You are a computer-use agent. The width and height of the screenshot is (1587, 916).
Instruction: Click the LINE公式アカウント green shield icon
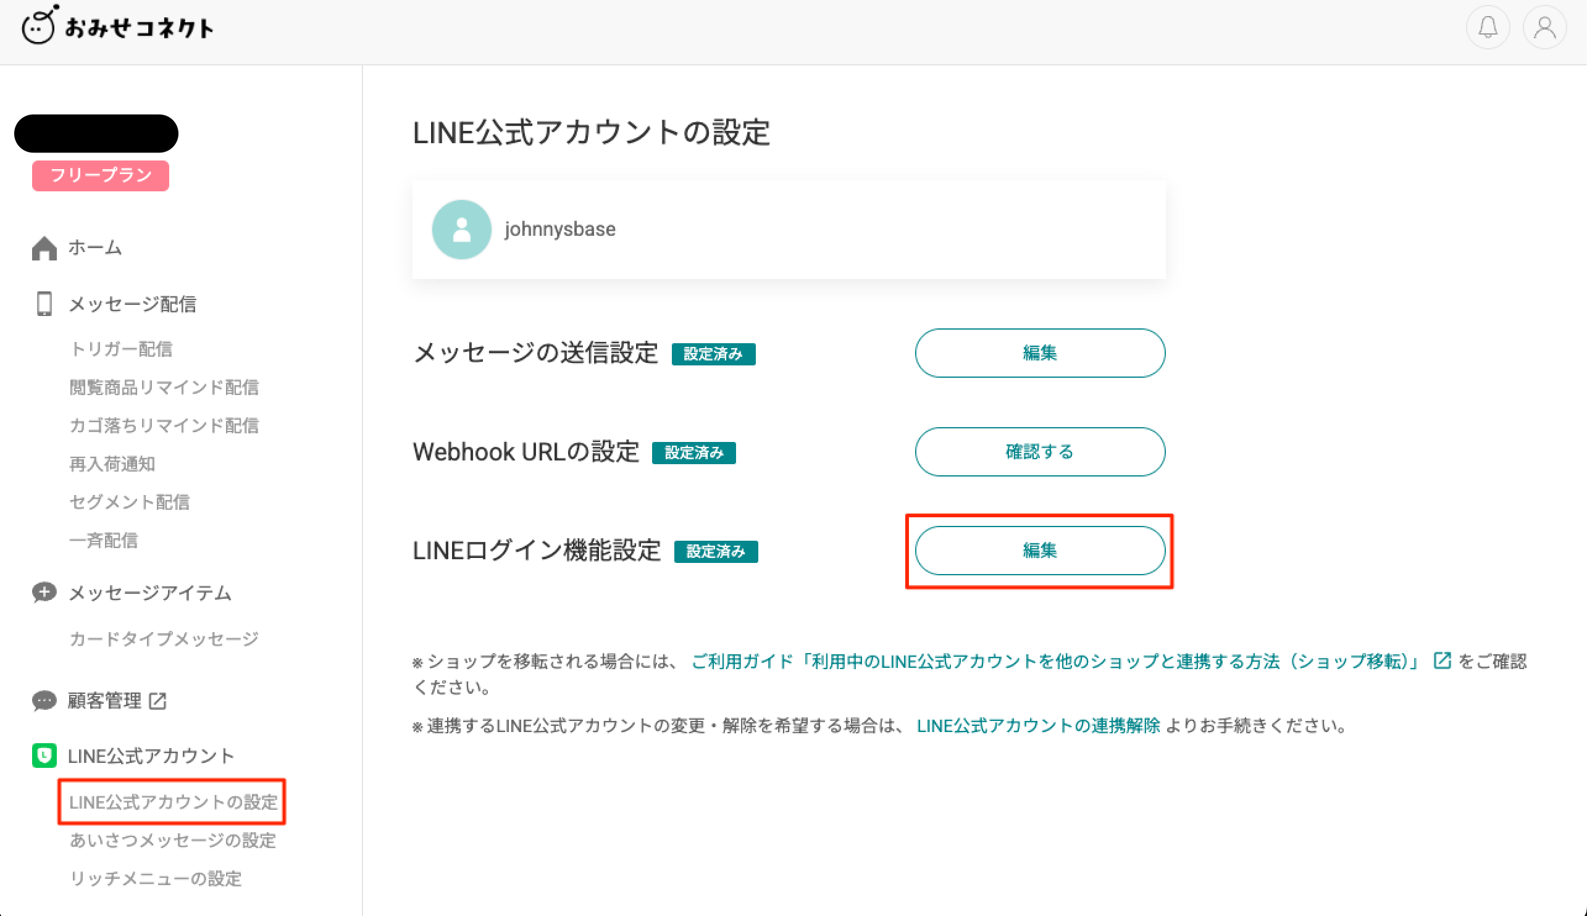coord(43,756)
